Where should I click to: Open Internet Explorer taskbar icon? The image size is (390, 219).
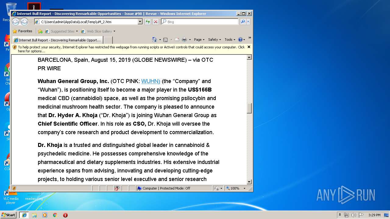pos(24,215)
